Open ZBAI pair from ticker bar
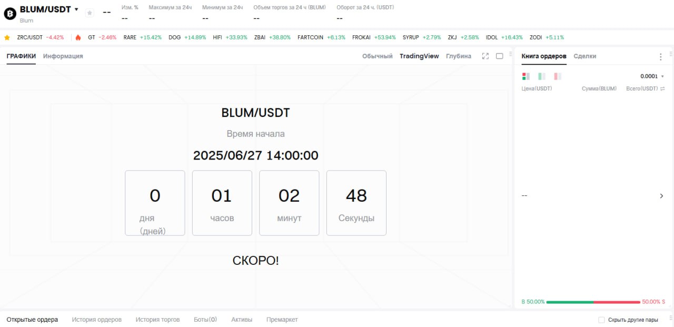This screenshot has height=327, width=674. click(272, 37)
